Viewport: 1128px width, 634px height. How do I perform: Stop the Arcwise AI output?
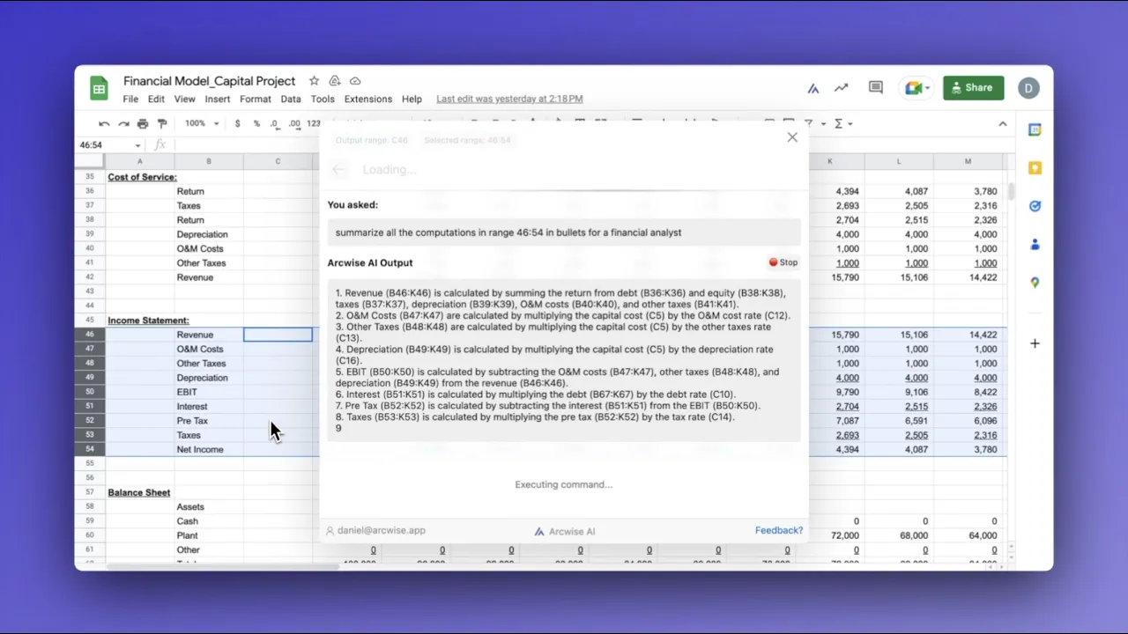coord(783,262)
